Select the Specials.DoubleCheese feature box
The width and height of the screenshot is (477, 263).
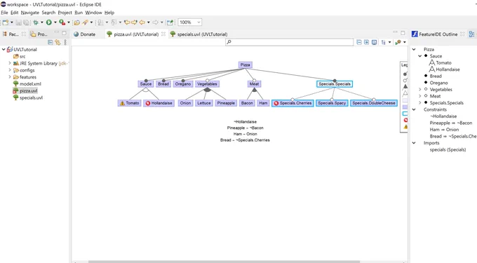click(x=374, y=103)
